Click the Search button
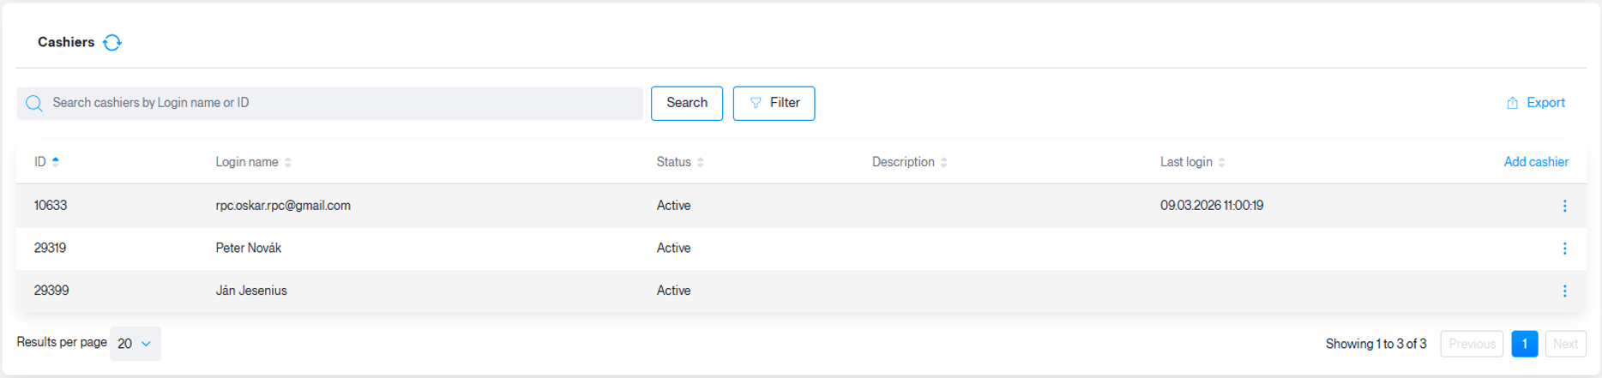This screenshot has height=378, width=1602. (x=687, y=103)
